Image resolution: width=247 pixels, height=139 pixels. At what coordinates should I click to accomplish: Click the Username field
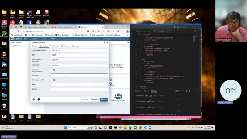80,65
